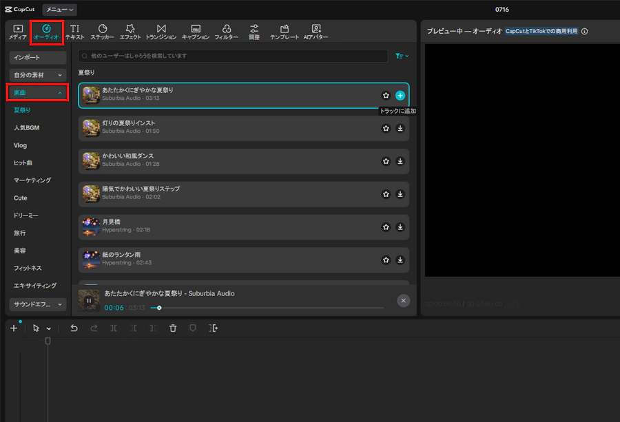
Task: Favorite あたたかくにぎやかな夏祭り track
Action: point(386,95)
